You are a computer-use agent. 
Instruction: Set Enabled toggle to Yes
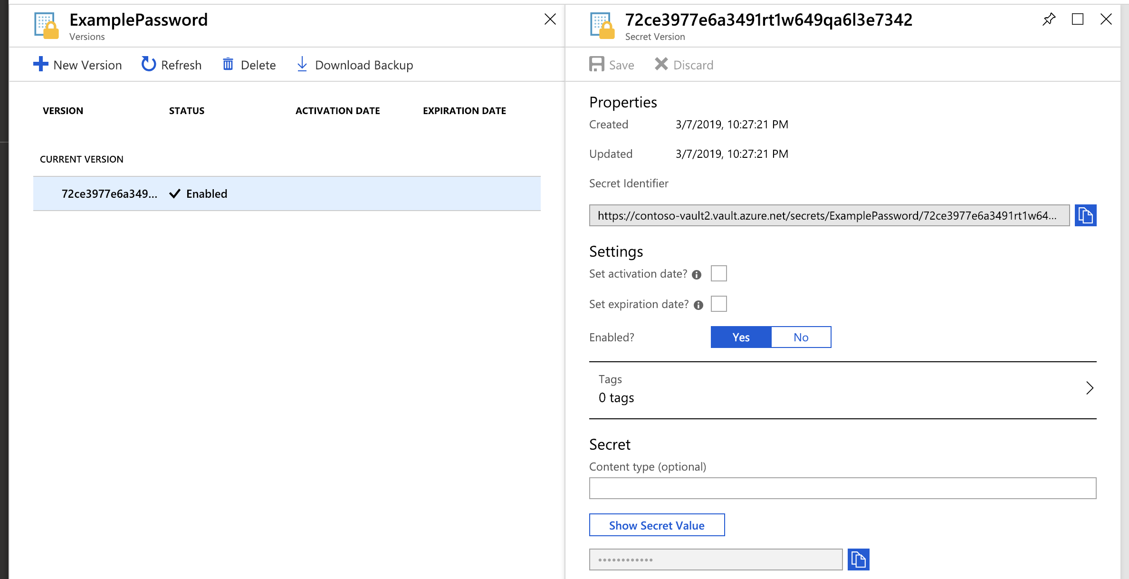(741, 337)
